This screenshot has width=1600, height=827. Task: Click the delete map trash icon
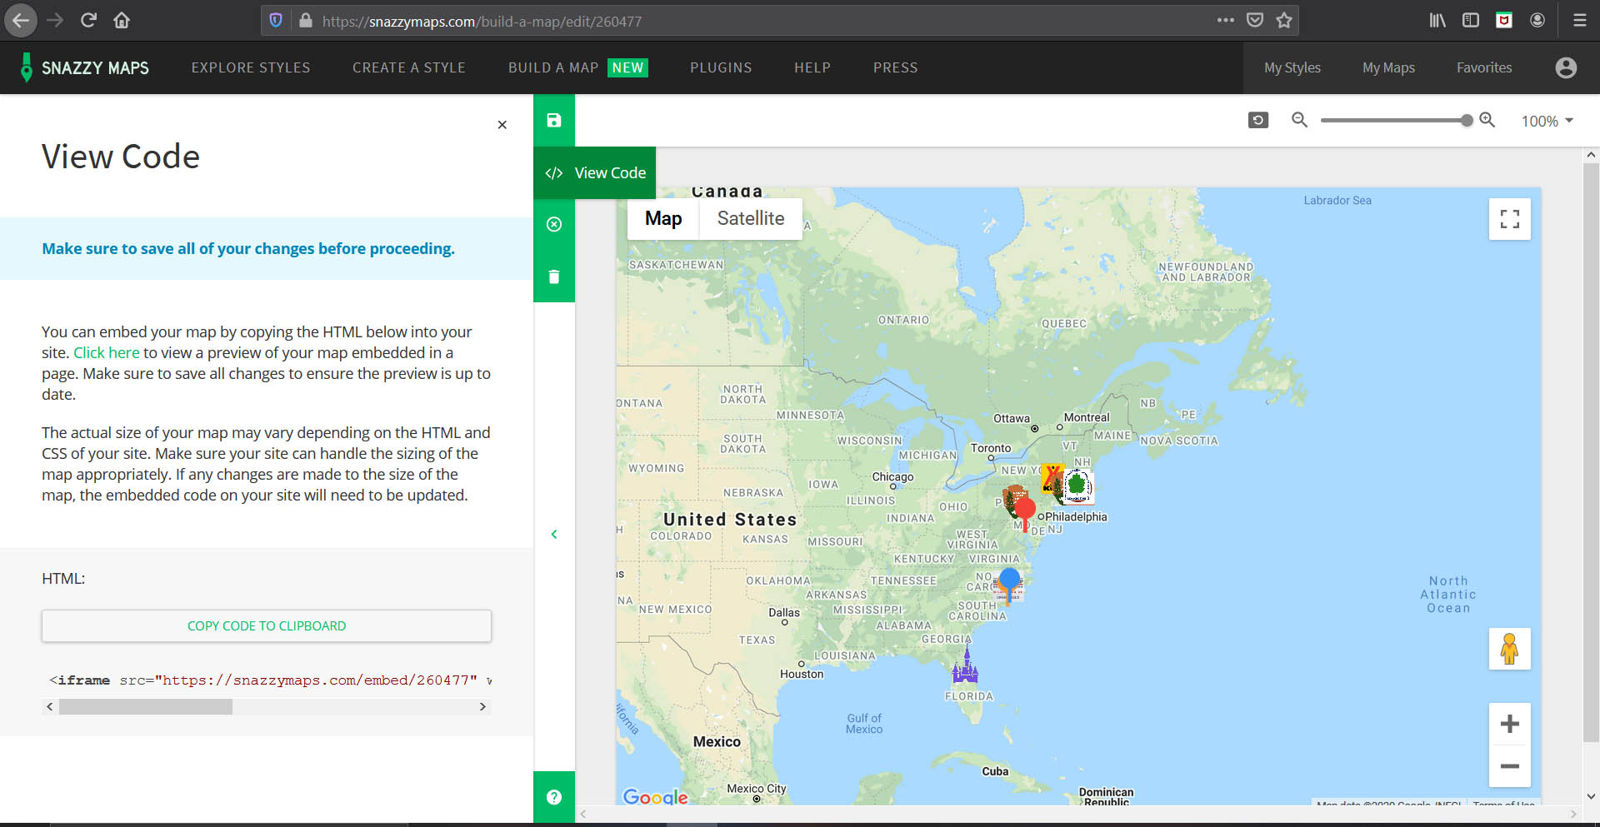[553, 276]
